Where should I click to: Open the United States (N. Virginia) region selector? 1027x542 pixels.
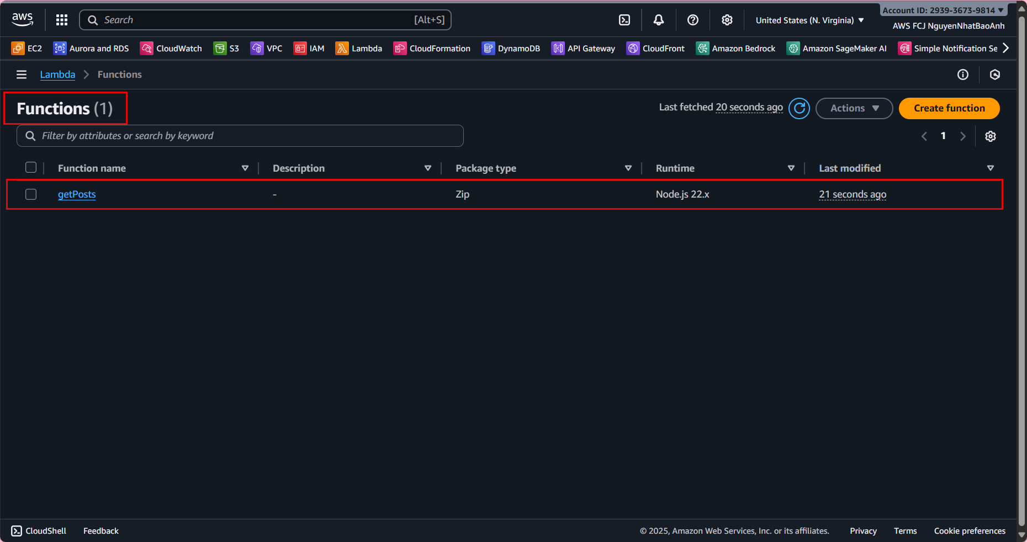click(809, 20)
